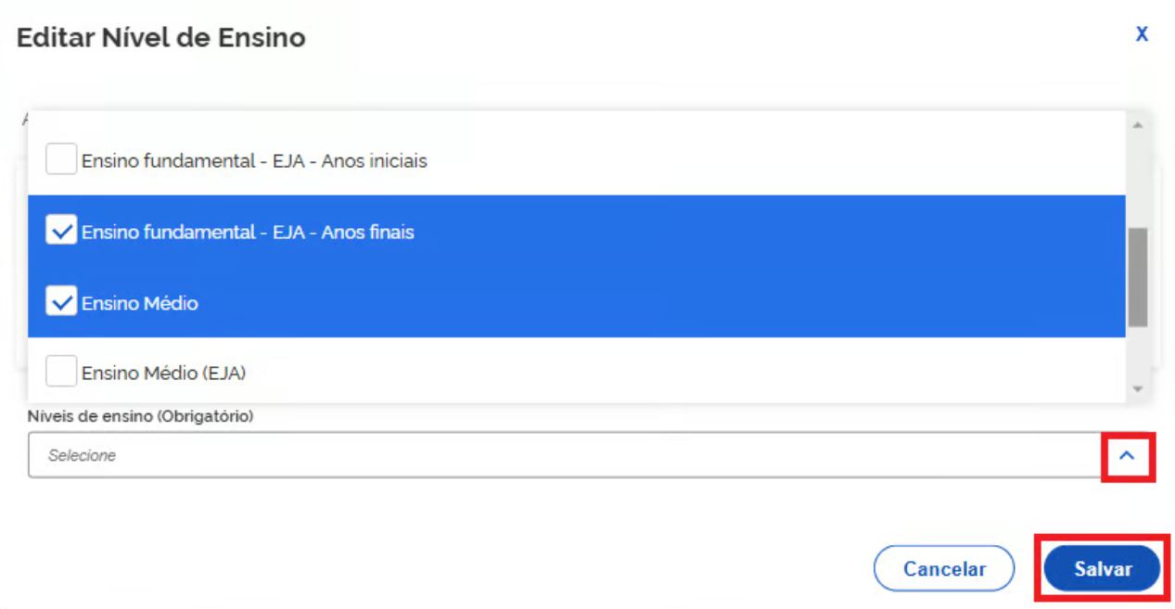This screenshot has width=1175, height=609.
Task: Choose the 'Ensino Médio' option label
Action: pyautogui.click(x=140, y=303)
